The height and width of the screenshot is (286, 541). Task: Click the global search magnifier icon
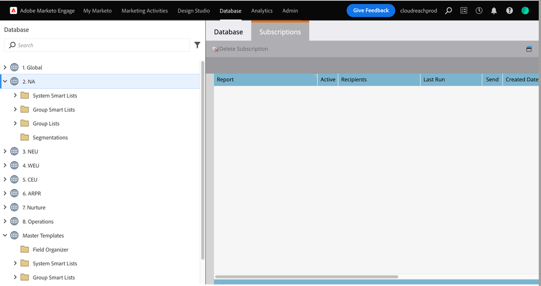pyautogui.click(x=448, y=11)
